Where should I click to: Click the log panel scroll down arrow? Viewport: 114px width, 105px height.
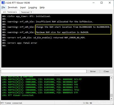pos(111,99)
